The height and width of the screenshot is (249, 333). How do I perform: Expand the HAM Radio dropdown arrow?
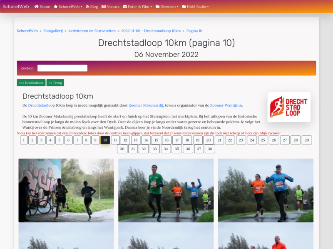(x=208, y=7)
